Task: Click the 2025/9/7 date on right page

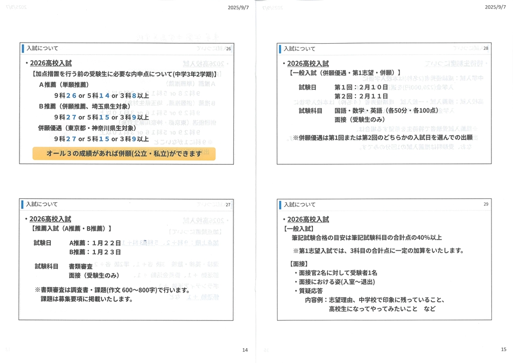Action: (x=496, y=7)
